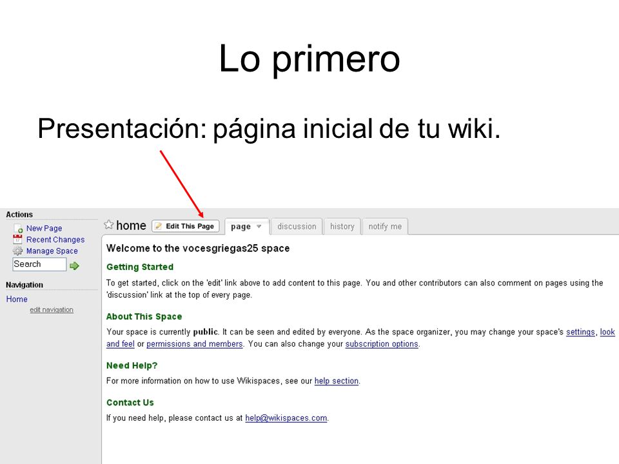The height and width of the screenshot is (464, 619).
Task: Open the permissions and members link
Action: point(195,343)
